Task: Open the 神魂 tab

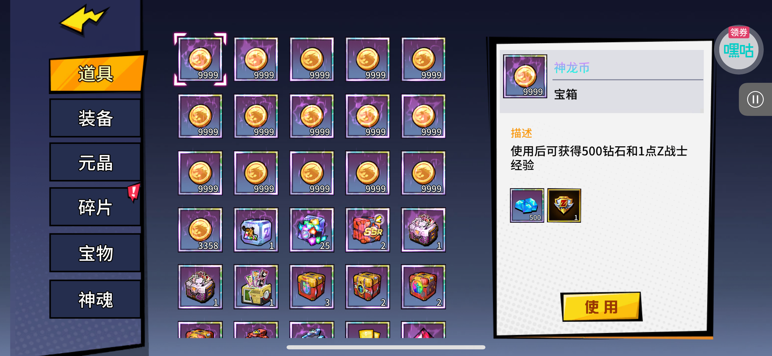Action: (x=95, y=299)
